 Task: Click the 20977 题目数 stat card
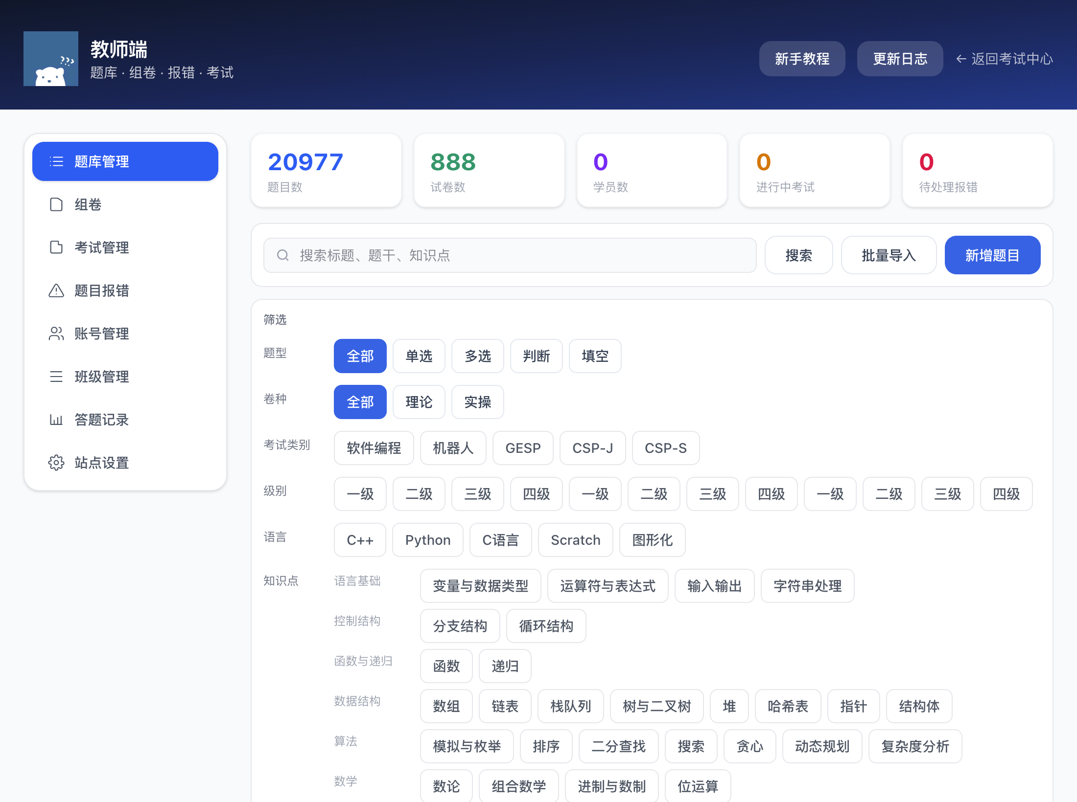(x=327, y=171)
